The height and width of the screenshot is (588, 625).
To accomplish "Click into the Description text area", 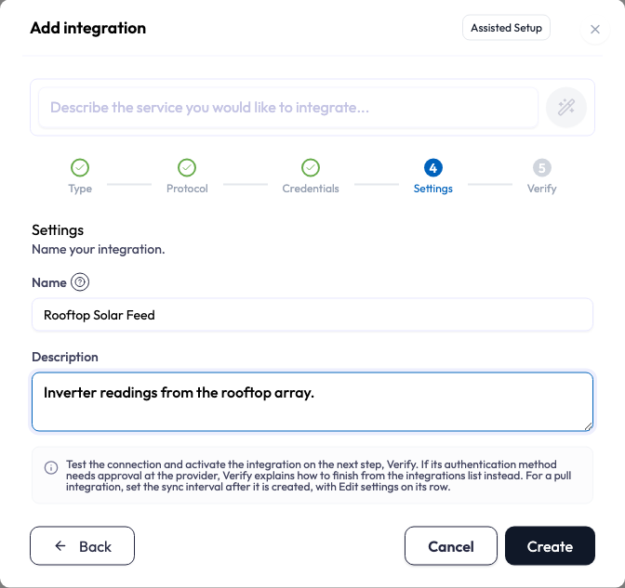I will (312, 401).
